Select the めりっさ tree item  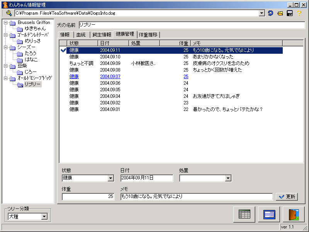click(33, 41)
